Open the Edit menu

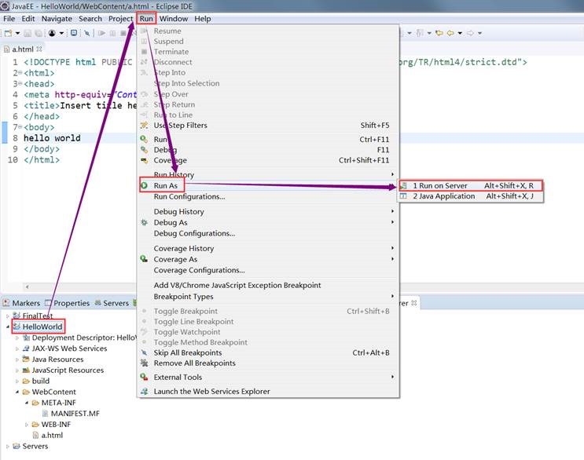28,19
